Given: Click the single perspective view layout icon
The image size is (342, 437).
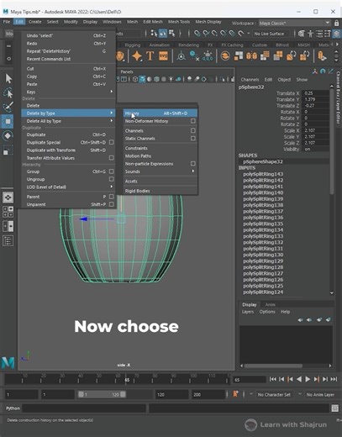Looking at the screenshot, I should [x=8, y=197].
